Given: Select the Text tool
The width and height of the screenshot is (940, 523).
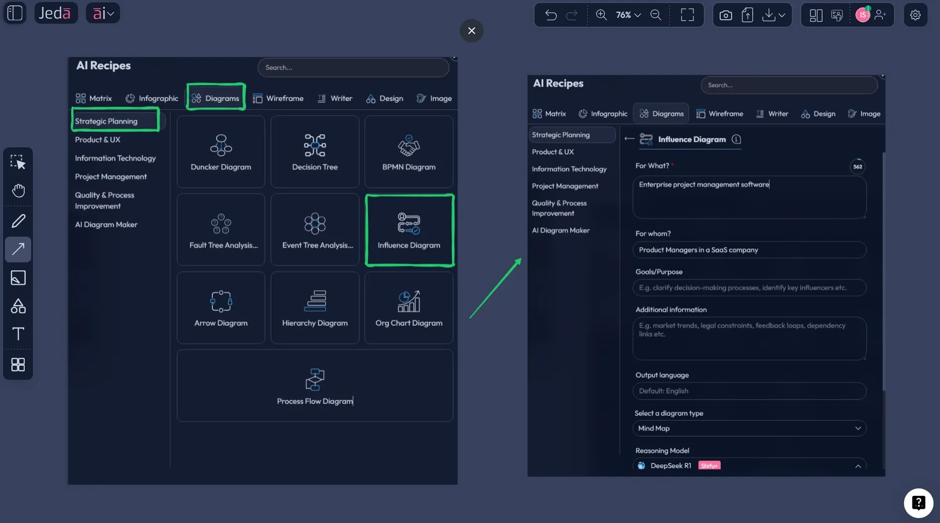Looking at the screenshot, I should point(18,334).
